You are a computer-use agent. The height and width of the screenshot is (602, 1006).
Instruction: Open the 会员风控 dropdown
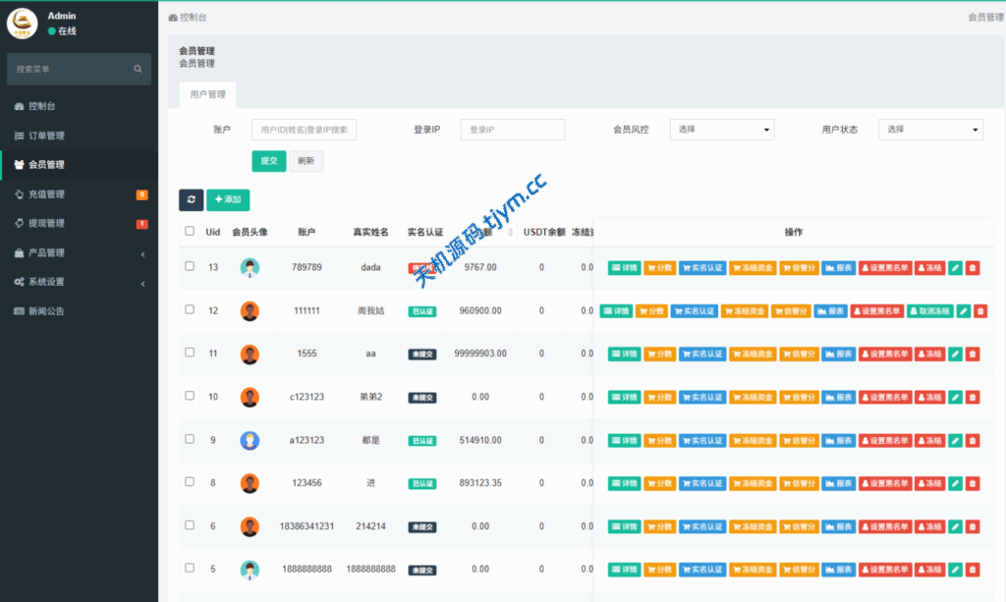pyautogui.click(x=721, y=130)
